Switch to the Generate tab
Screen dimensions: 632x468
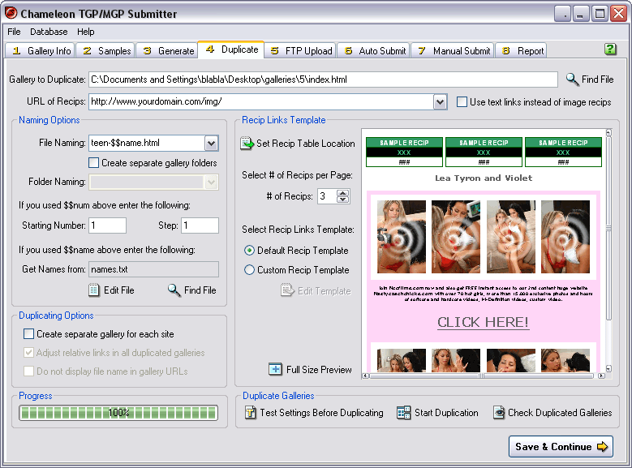(167, 51)
